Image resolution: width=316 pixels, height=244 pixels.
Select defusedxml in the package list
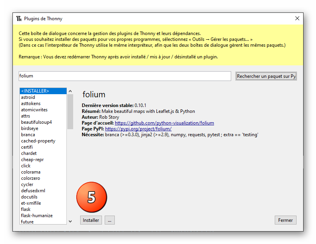tap(43, 191)
